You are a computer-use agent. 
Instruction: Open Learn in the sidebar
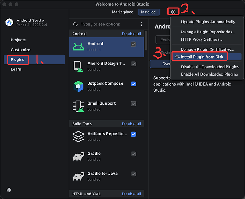pyautogui.click(x=34, y=69)
